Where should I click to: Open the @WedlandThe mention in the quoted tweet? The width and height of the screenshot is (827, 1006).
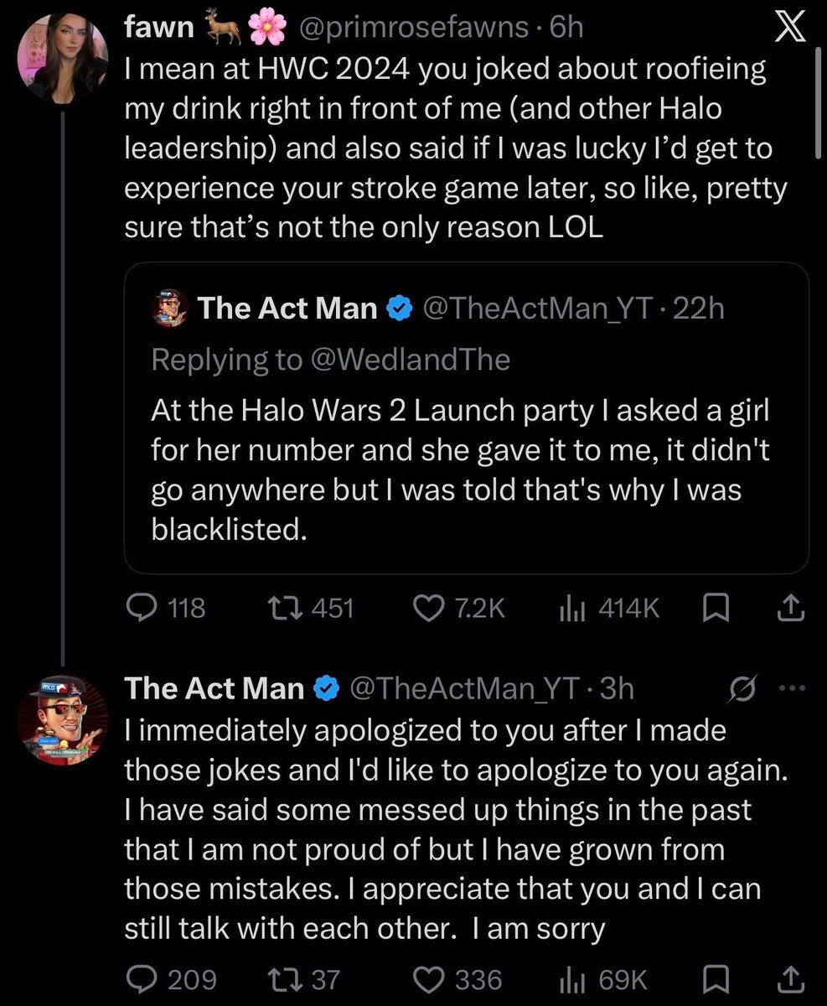(x=409, y=360)
